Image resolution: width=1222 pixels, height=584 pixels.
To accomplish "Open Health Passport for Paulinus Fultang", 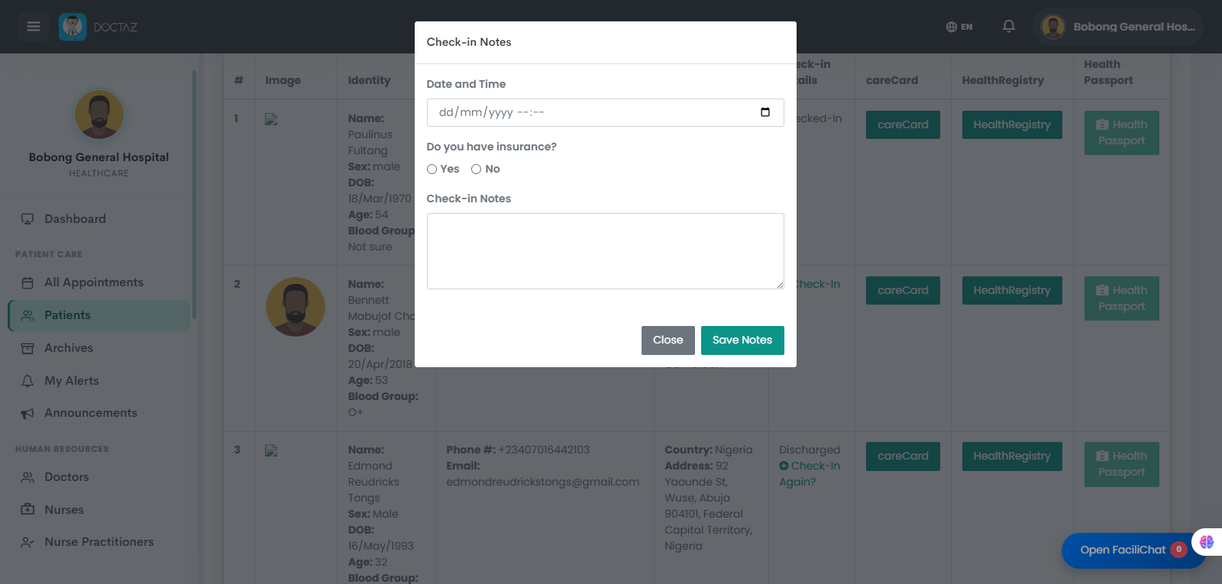I will 1122,133.
